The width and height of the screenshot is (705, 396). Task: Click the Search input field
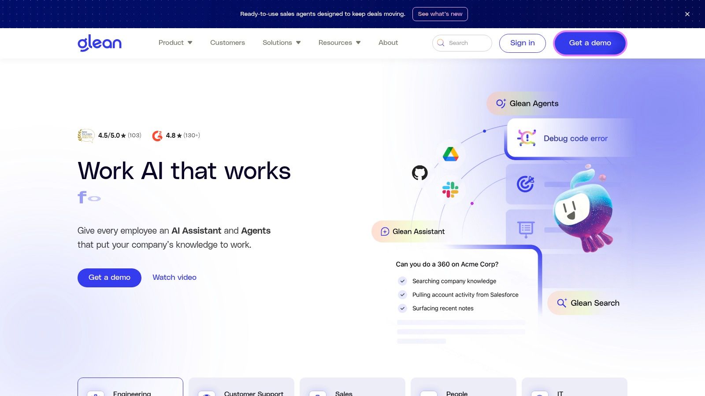462,43
